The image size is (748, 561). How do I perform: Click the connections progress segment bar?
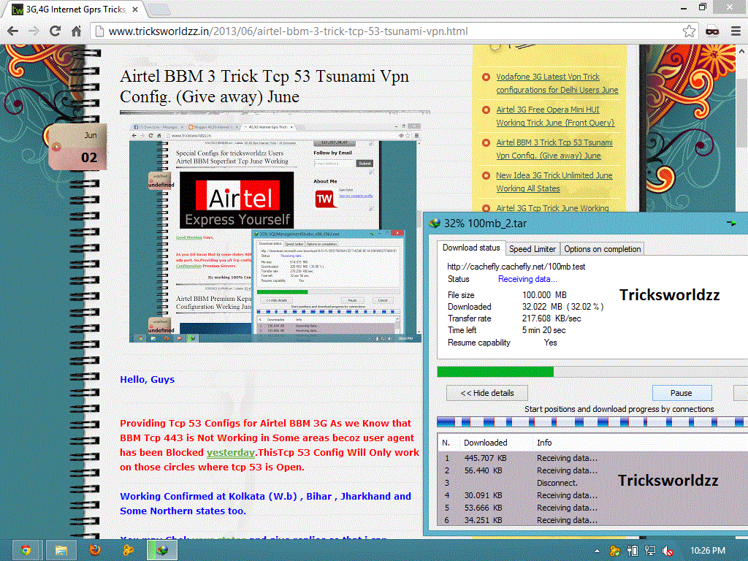pyautogui.click(x=592, y=421)
